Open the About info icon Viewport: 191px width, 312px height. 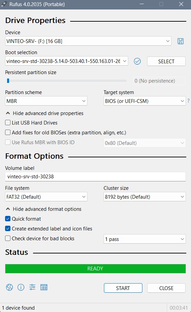[x=21, y=287]
